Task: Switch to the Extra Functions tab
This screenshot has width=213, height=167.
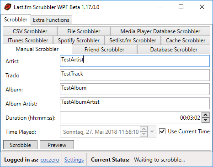Action: [x=51, y=20]
